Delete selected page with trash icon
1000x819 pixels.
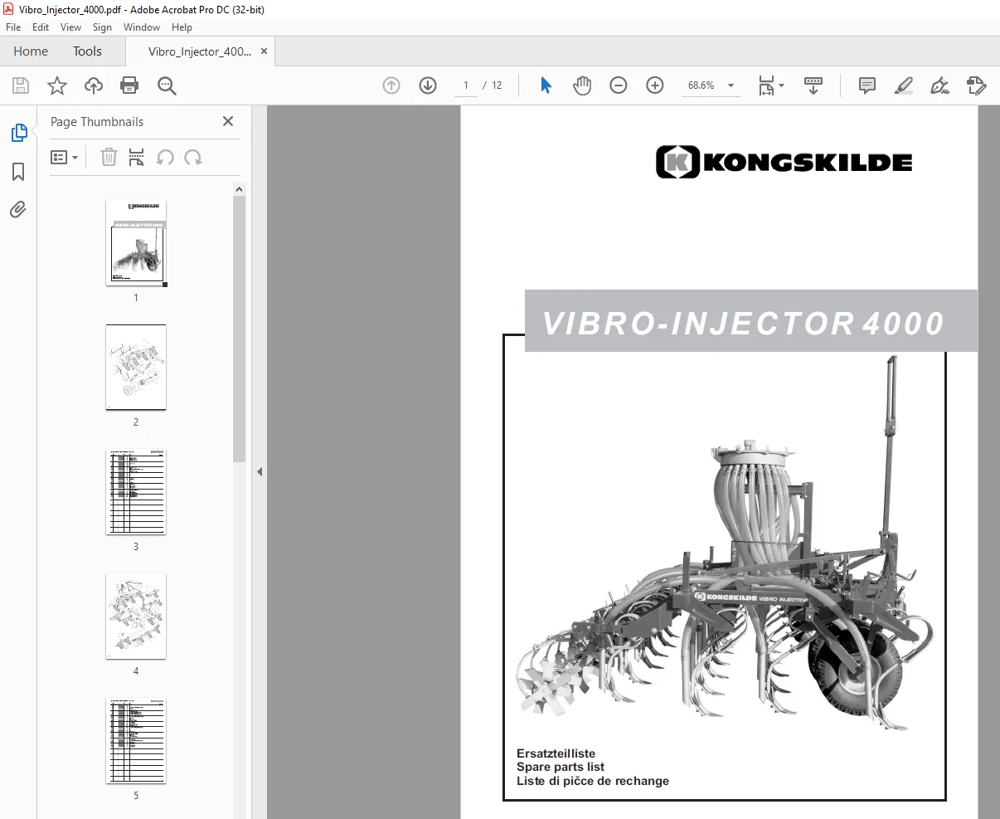coord(109,157)
